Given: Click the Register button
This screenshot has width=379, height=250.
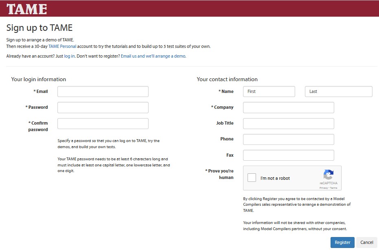Looking at the screenshot, I should coord(342,242).
